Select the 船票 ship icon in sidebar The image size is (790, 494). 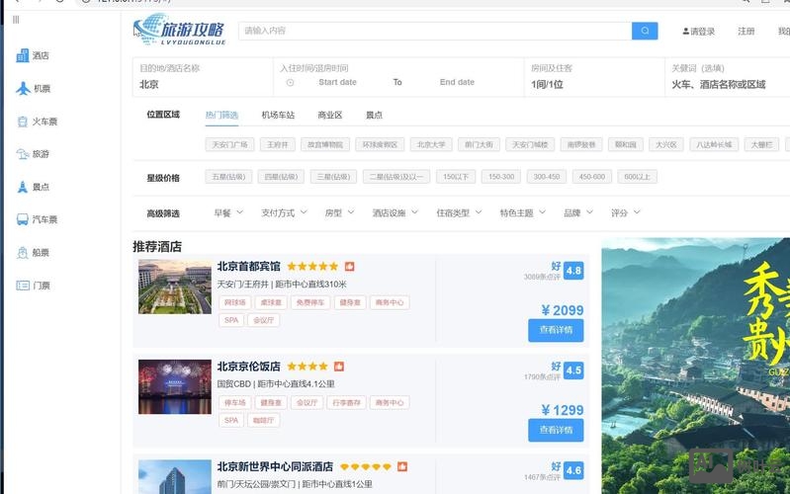[x=23, y=252]
